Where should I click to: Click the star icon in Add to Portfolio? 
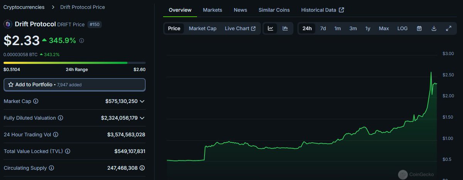[x=11, y=84]
